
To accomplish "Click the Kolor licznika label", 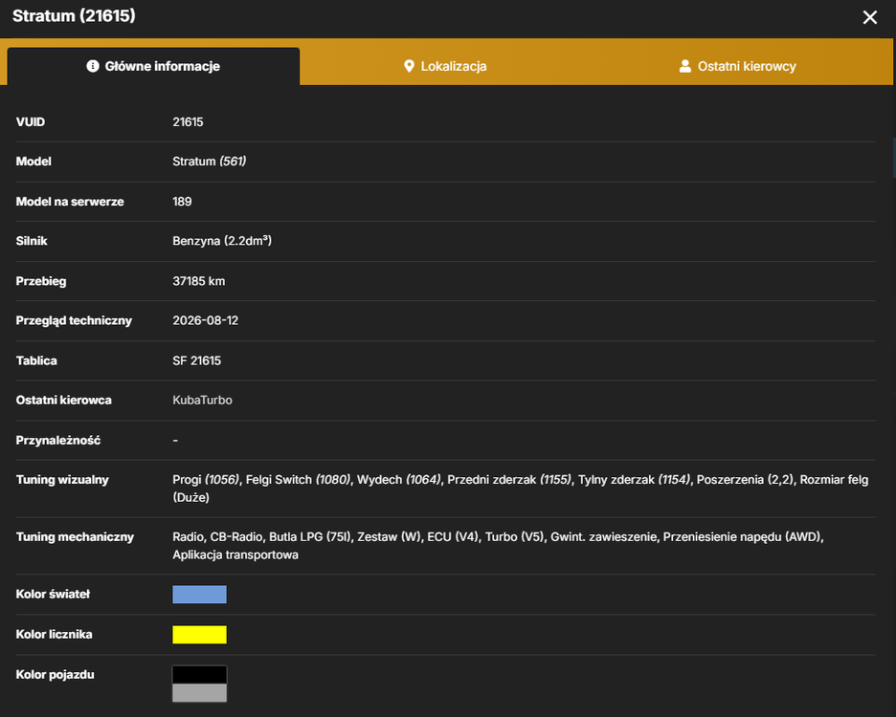I will (55, 634).
